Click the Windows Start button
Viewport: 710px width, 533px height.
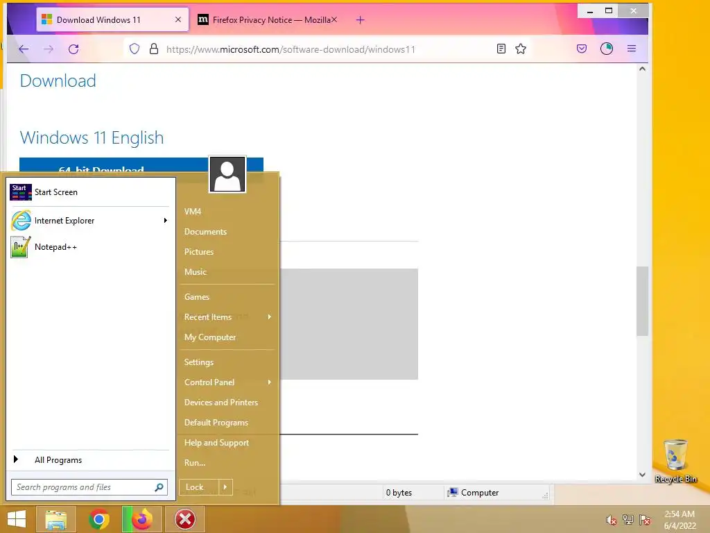pyautogui.click(x=17, y=519)
